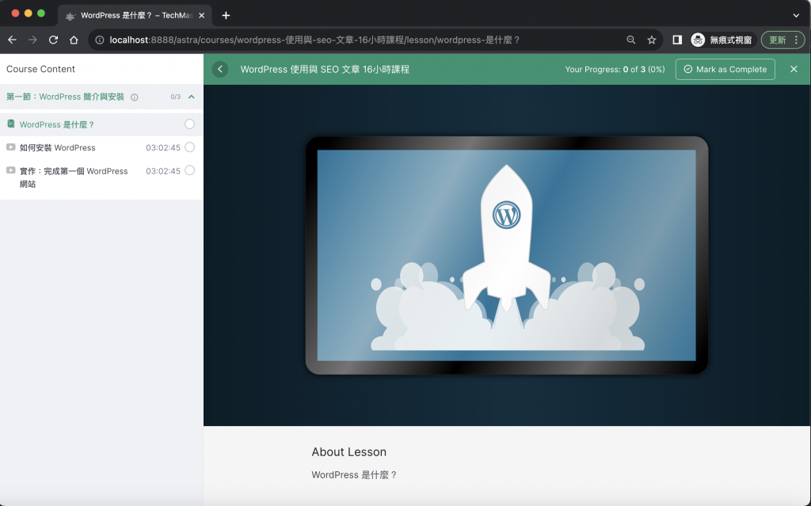Click video icon of 實作 lesson
Screen dimensions: 811x506
pyautogui.click(x=11, y=170)
